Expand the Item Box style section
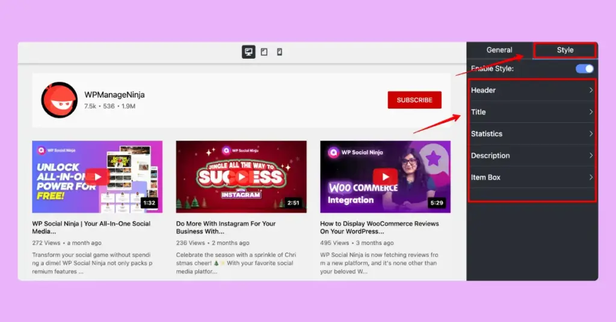Image resolution: width=616 pixels, height=322 pixels. [x=532, y=177]
